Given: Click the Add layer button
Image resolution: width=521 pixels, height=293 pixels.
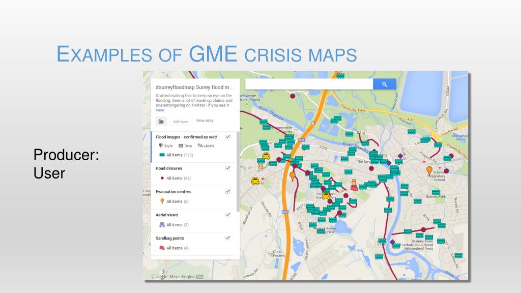Looking at the screenshot, I should 181,122.
